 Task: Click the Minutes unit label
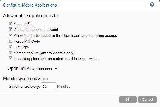coord(63,87)
